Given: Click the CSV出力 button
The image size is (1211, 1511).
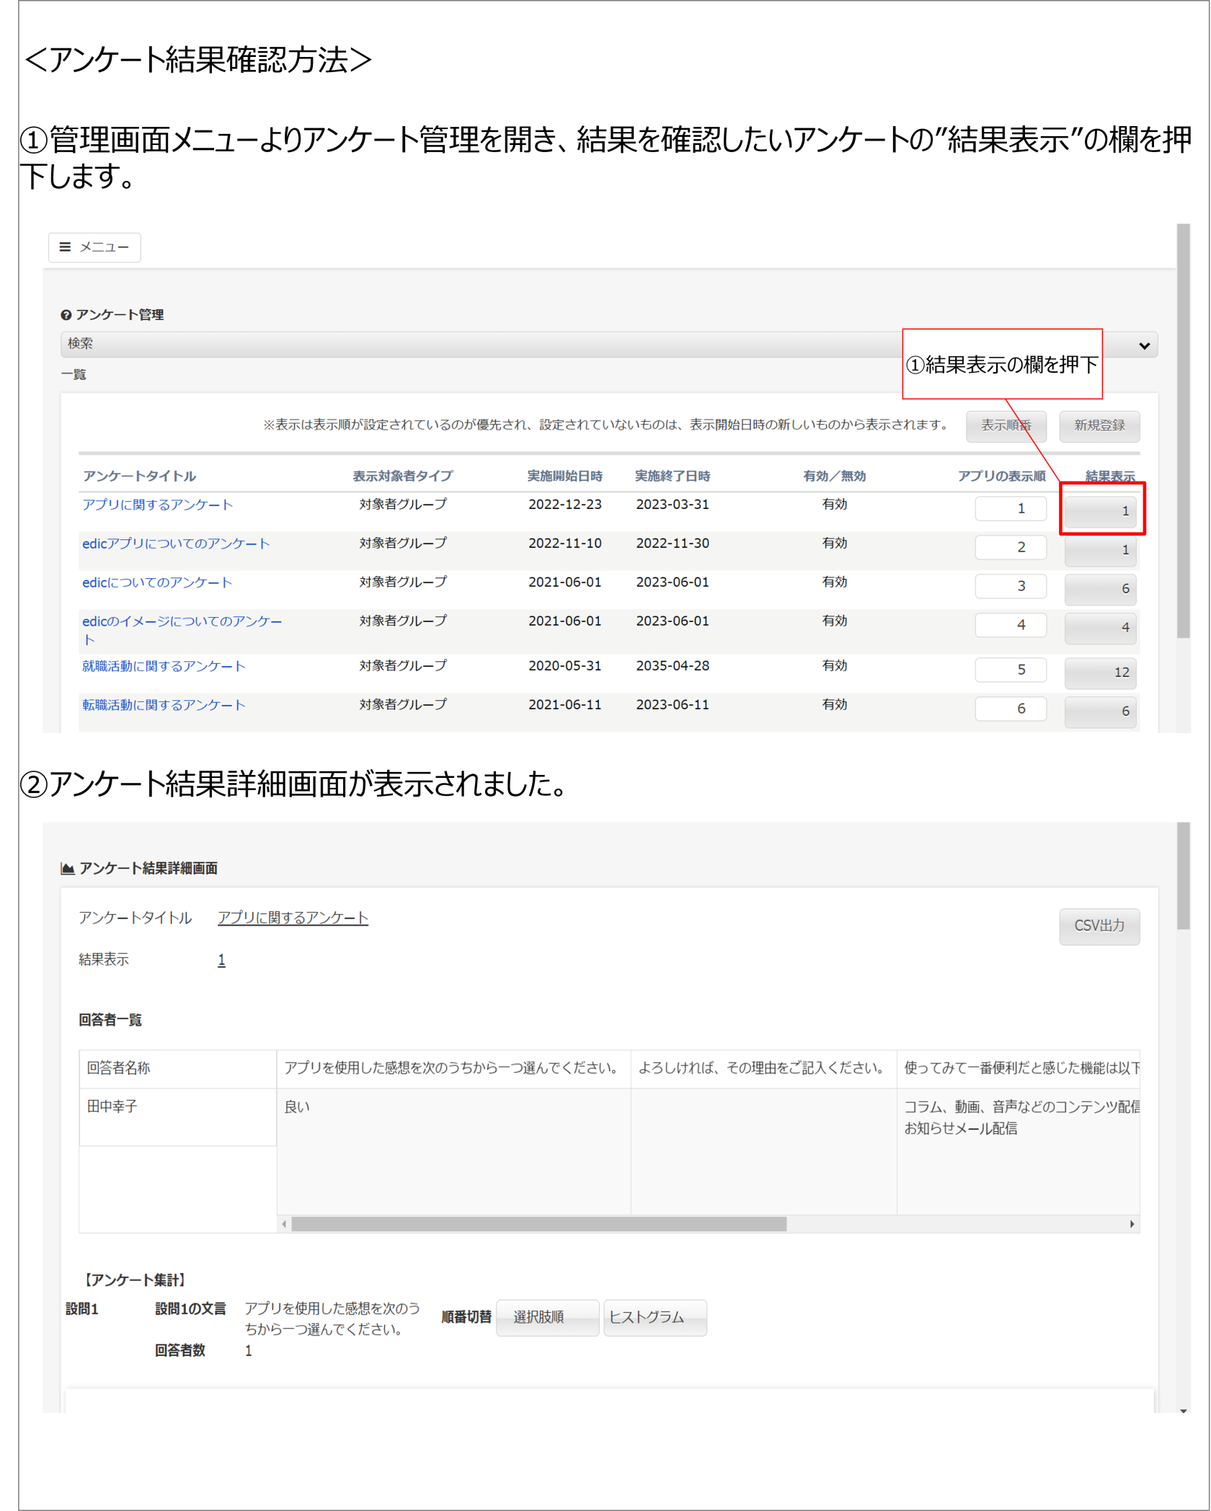Looking at the screenshot, I should pyautogui.click(x=1099, y=926).
